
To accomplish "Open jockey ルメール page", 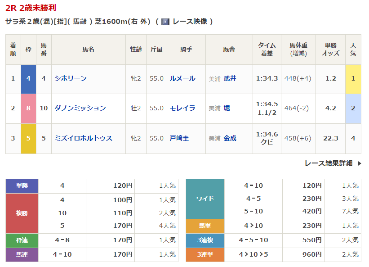I will [182, 78].
